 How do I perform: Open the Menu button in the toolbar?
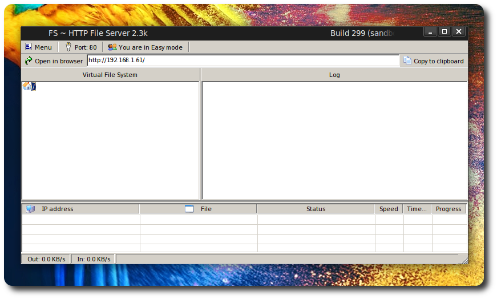[x=38, y=47]
